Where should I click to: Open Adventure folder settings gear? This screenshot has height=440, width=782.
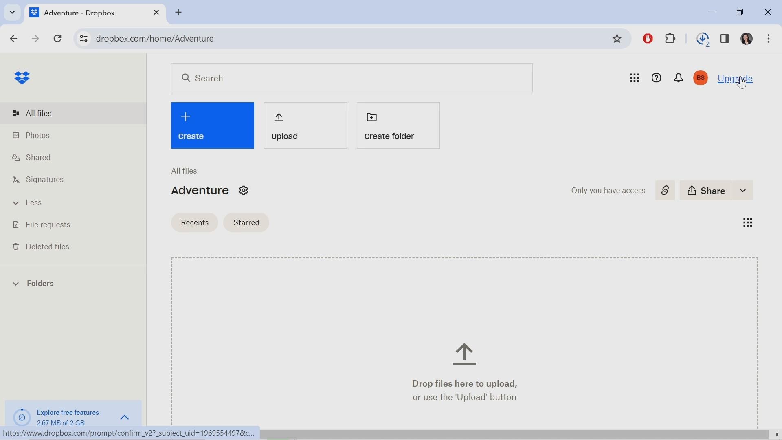pos(244,191)
